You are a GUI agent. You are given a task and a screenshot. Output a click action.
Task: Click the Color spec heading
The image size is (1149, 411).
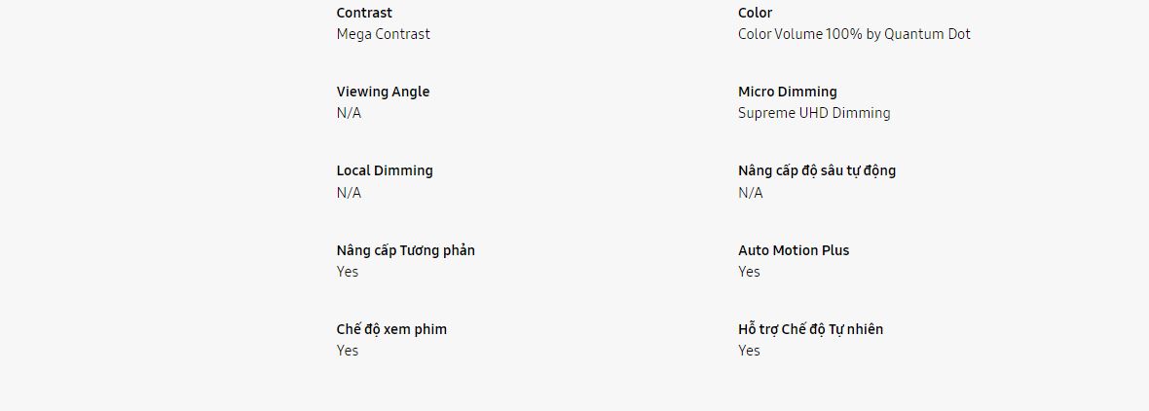tap(755, 13)
